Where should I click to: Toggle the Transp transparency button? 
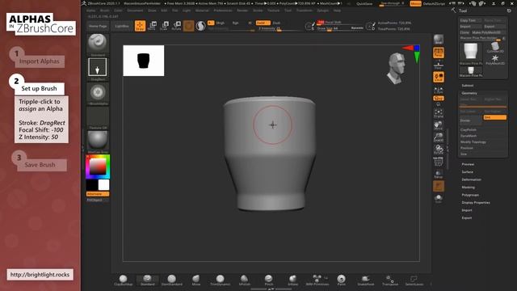[x=438, y=174]
